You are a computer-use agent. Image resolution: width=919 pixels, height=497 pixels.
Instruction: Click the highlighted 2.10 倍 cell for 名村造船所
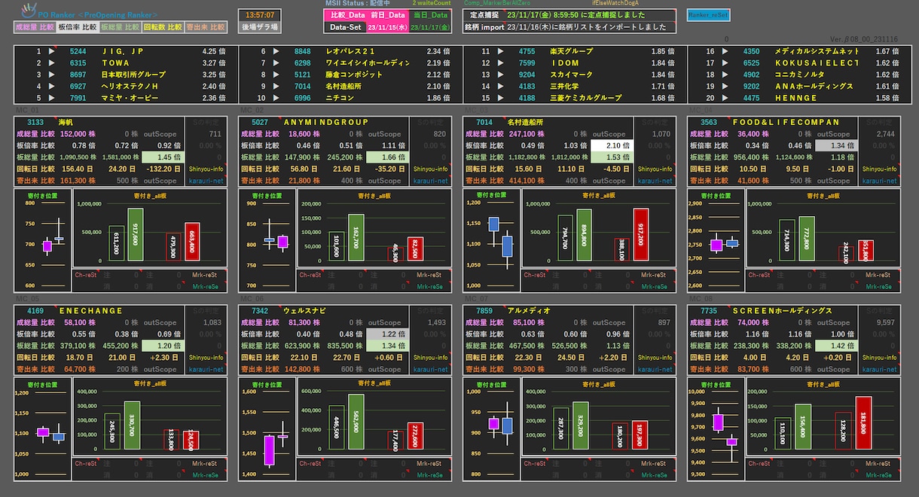pyautogui.click(x=611, y=145)
